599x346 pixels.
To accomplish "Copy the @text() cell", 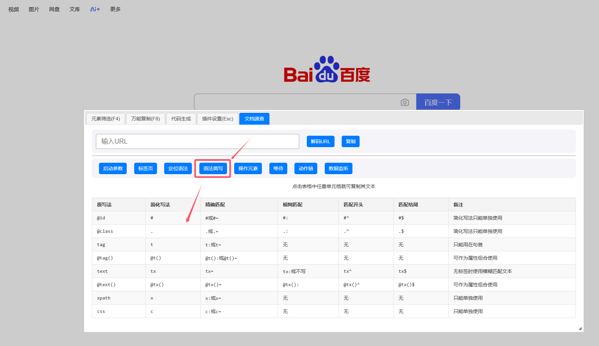I will coord(119,284).
